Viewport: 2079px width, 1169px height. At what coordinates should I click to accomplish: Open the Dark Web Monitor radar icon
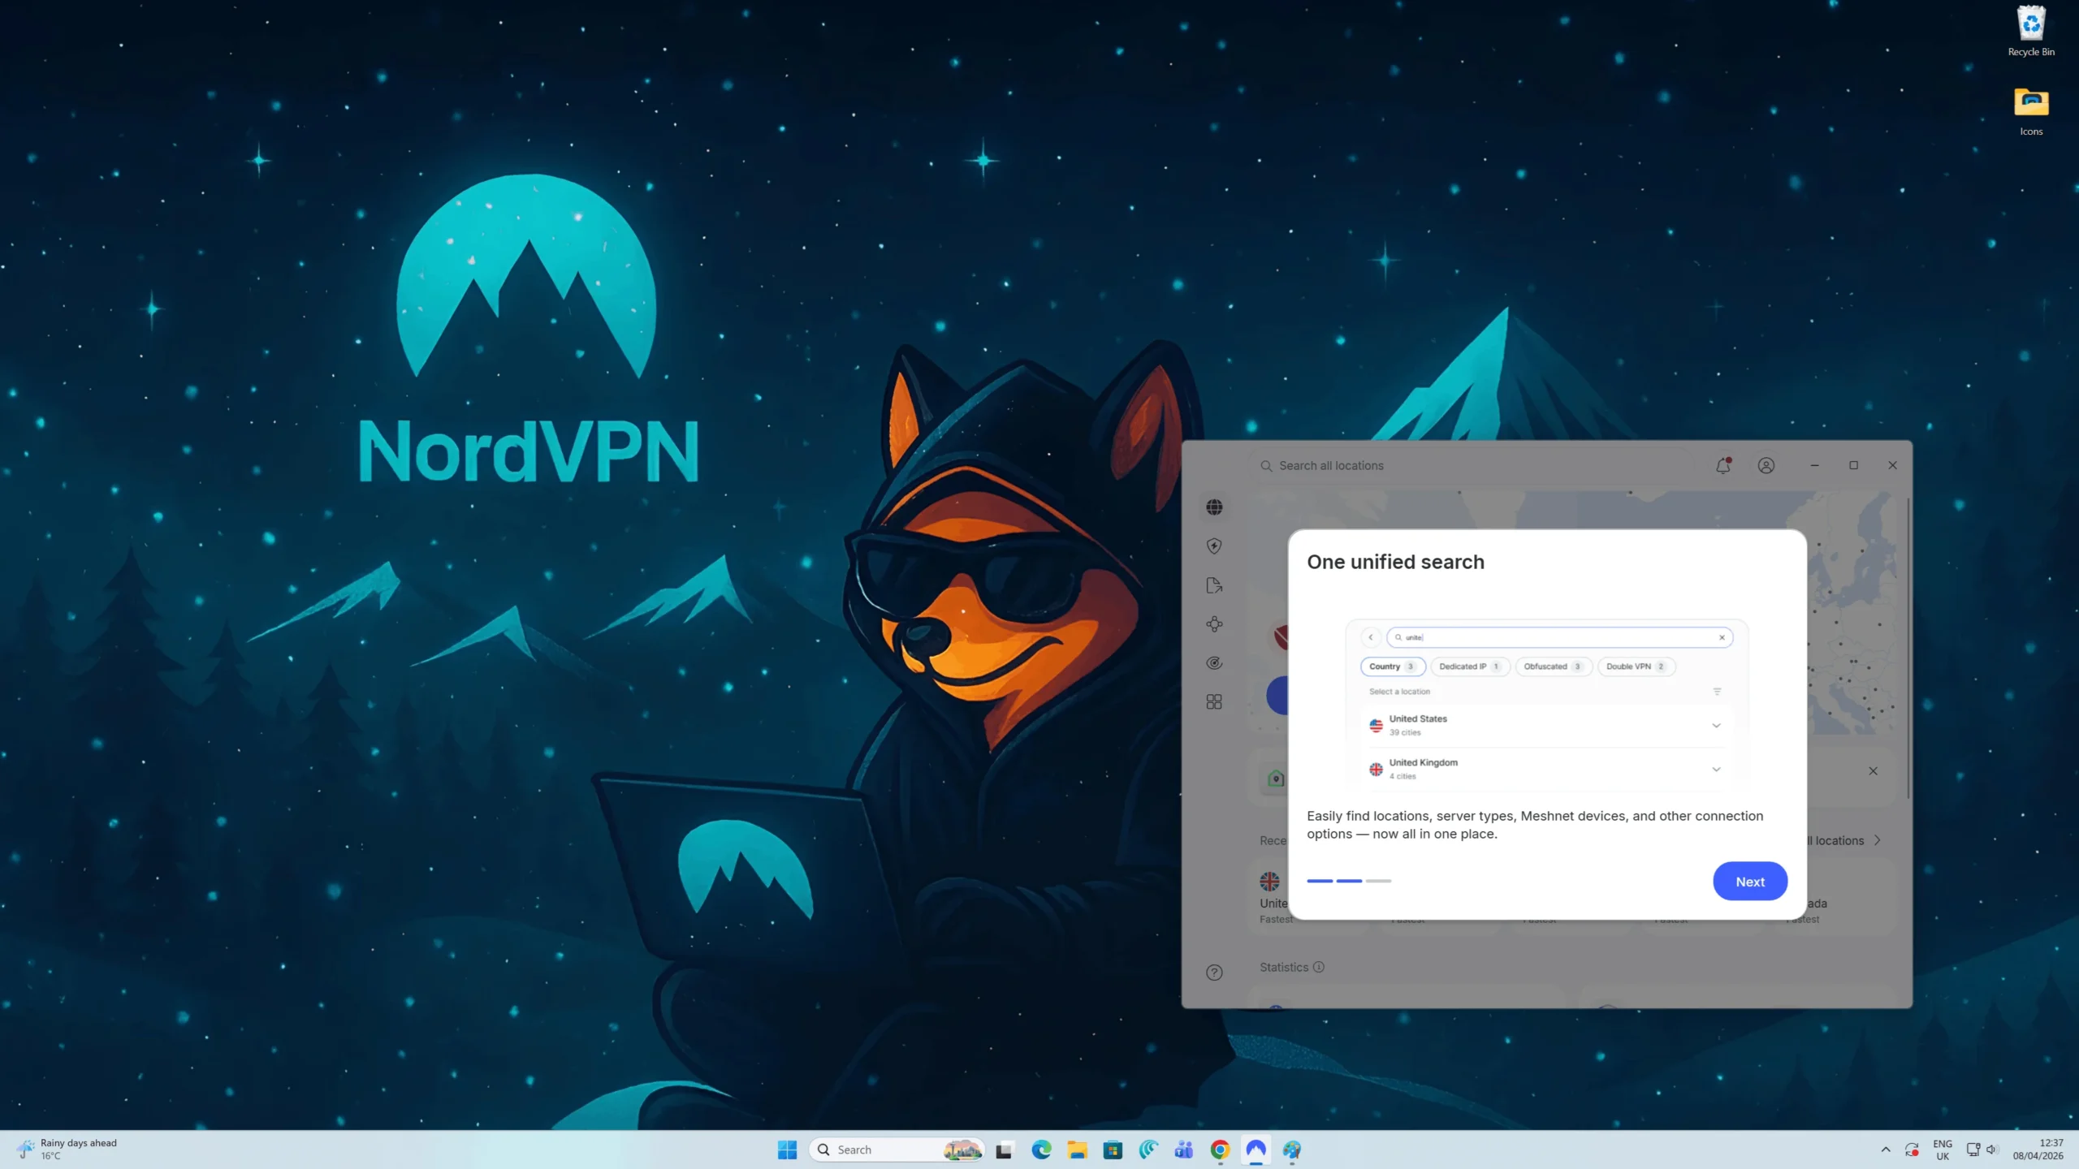click(x=1214, y=663)
